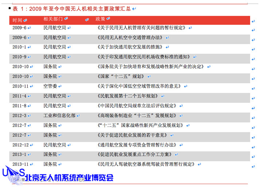Select the 2012-12 date cell
264x187 pixels.
coord(20,145)
